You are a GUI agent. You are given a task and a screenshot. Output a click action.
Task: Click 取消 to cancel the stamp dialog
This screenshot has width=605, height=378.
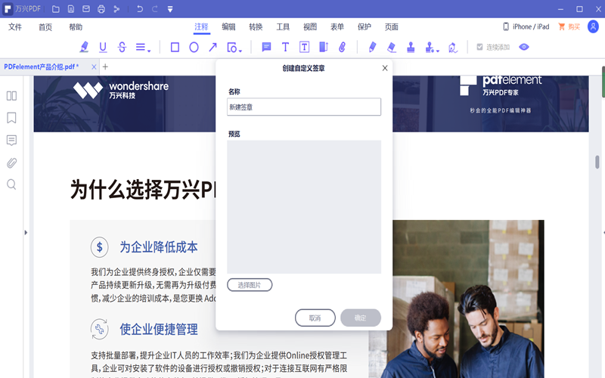pyautogui.click(x=315, y=318)
